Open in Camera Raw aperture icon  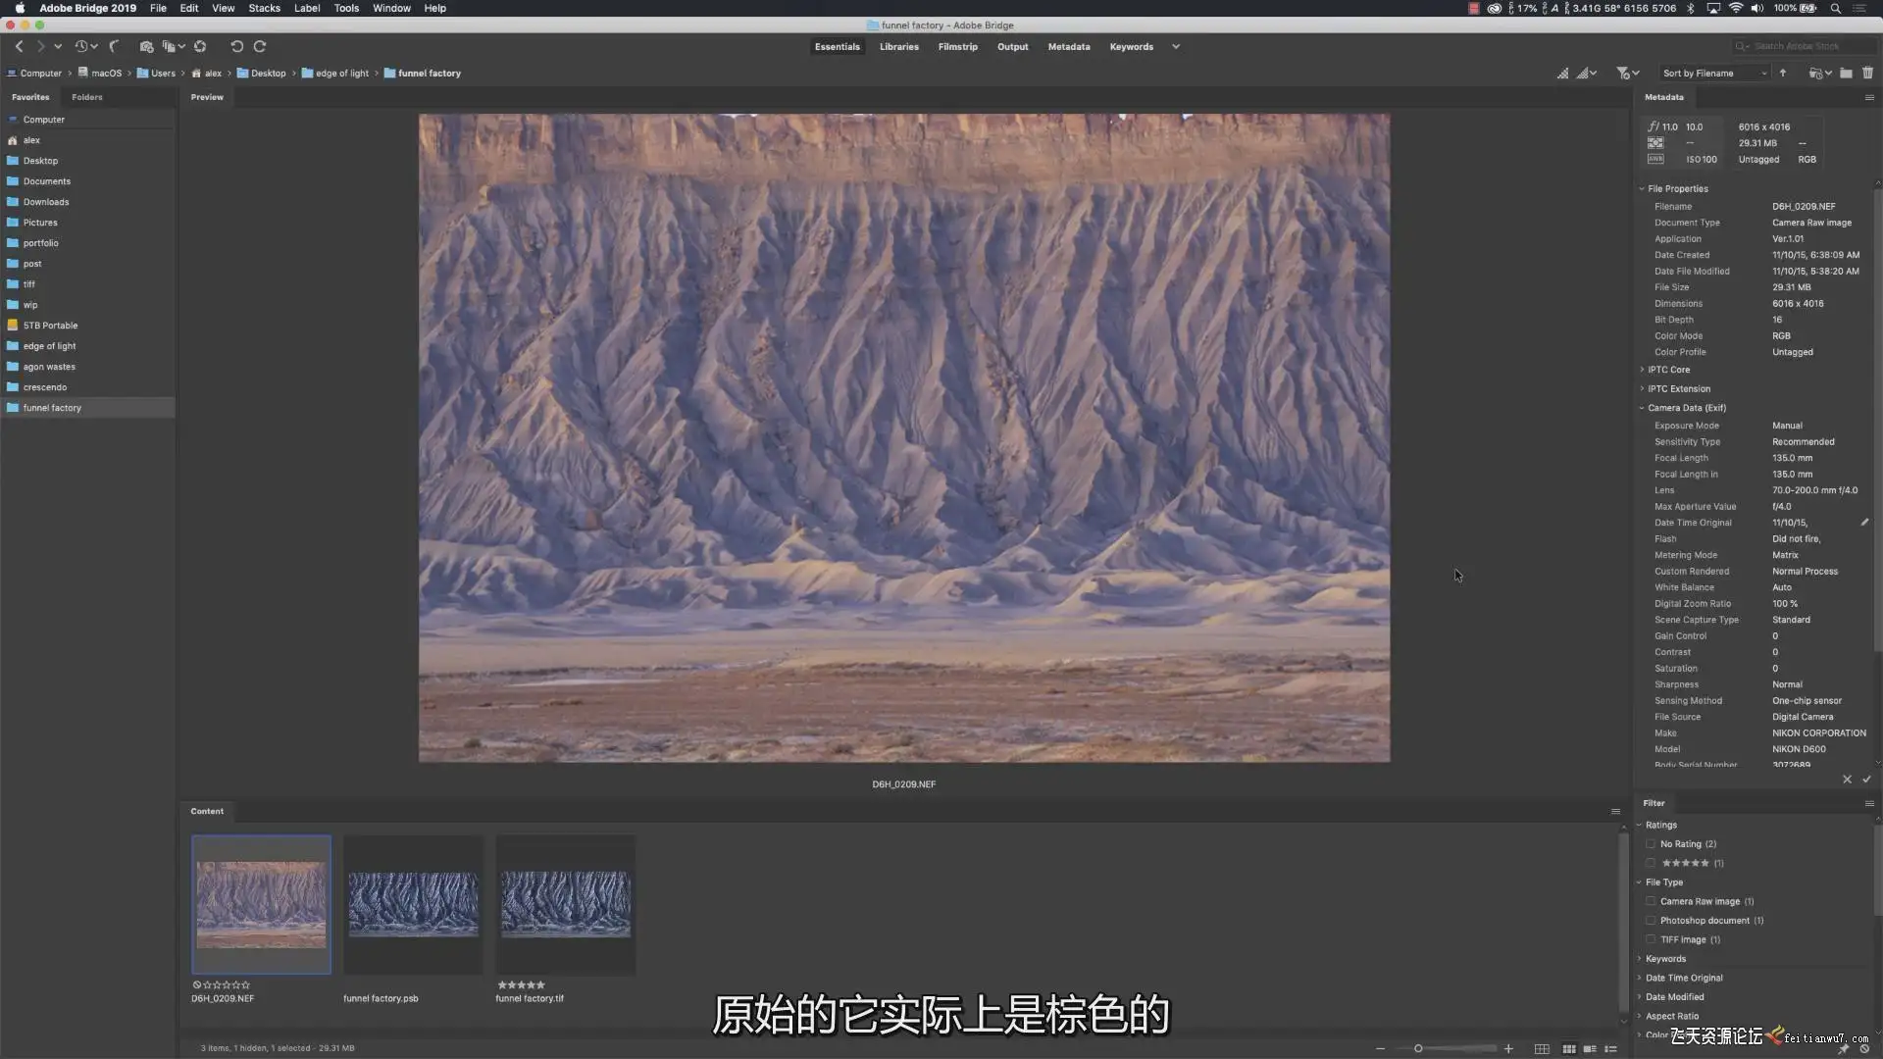point(200,46)
